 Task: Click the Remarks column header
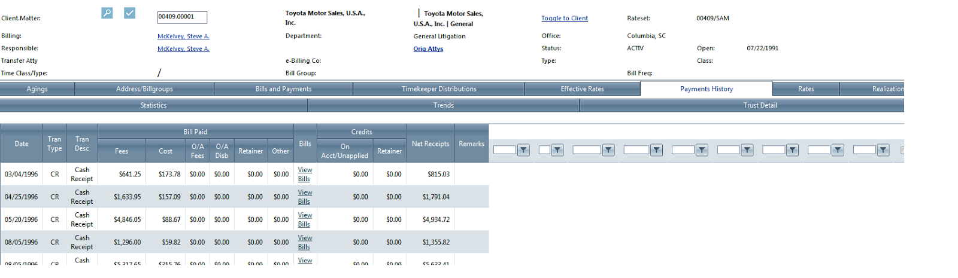pyautogui.click(x=472, y=144)
